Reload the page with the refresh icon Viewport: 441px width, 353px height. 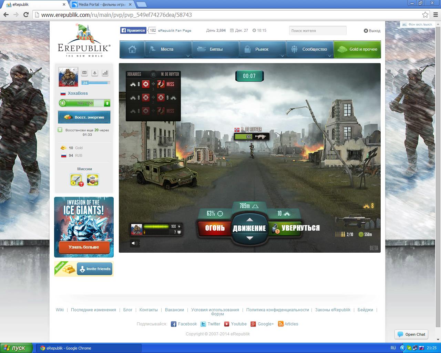point(26,15)
